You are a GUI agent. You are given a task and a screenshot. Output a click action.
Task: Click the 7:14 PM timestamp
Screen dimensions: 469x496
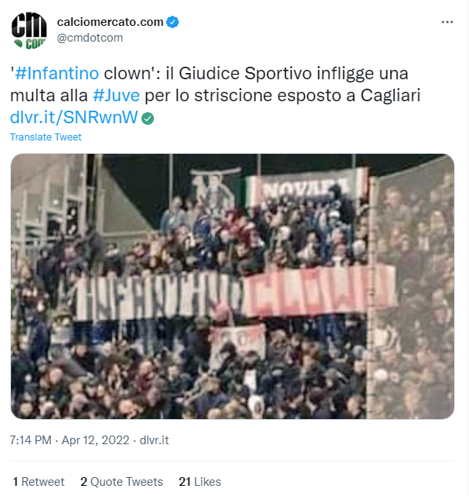pyautogui.click(x=31, y=440)
